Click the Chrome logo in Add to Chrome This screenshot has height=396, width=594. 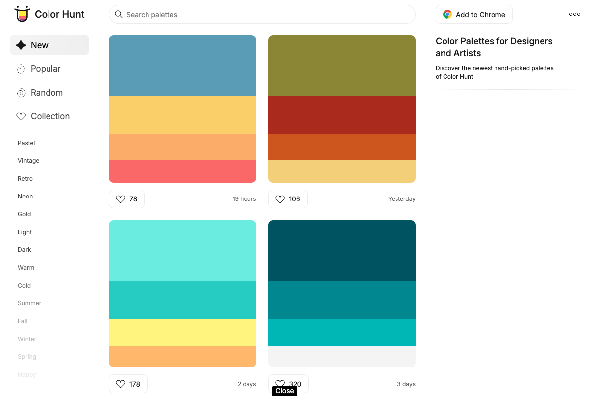point(447,14)
